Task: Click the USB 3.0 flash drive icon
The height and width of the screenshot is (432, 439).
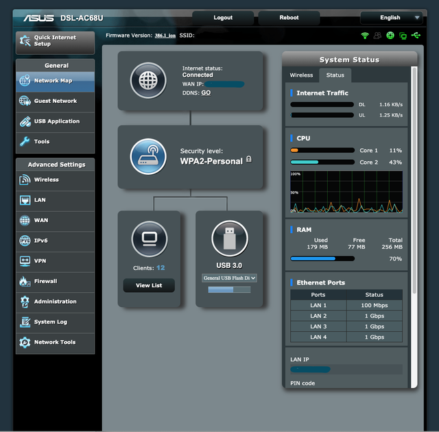Action: point(230,239)
